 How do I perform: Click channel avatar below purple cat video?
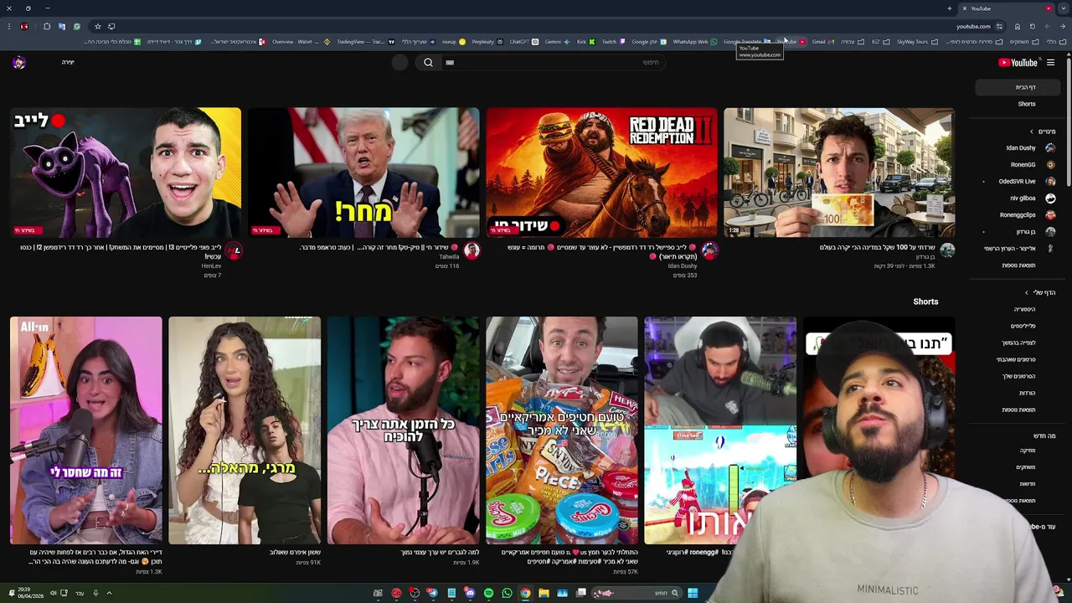point(234,250)
